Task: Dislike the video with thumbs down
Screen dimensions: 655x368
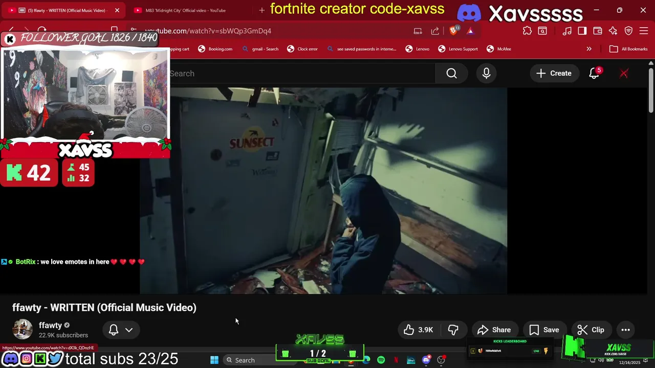Action: [x=453, y=330]
